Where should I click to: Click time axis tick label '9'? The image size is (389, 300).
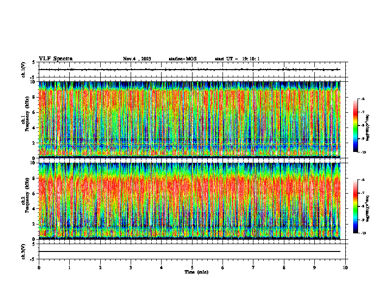[314, 268]
